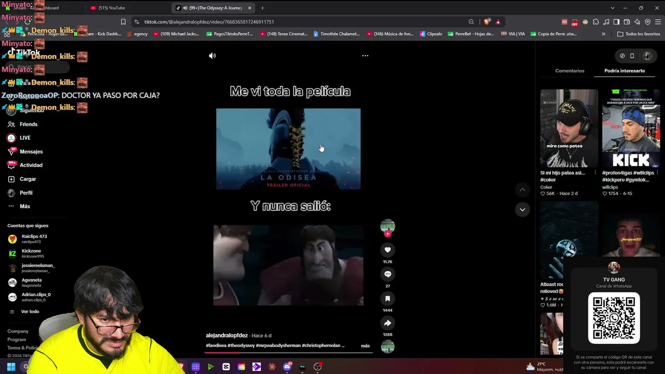Open the Coker 'mira como patea' thumbnail
This screenshot has height=374, width=665.
tap(569, 128)
